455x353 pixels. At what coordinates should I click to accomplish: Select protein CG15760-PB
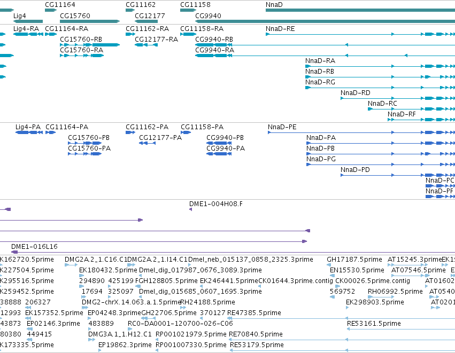coord(84,143)
